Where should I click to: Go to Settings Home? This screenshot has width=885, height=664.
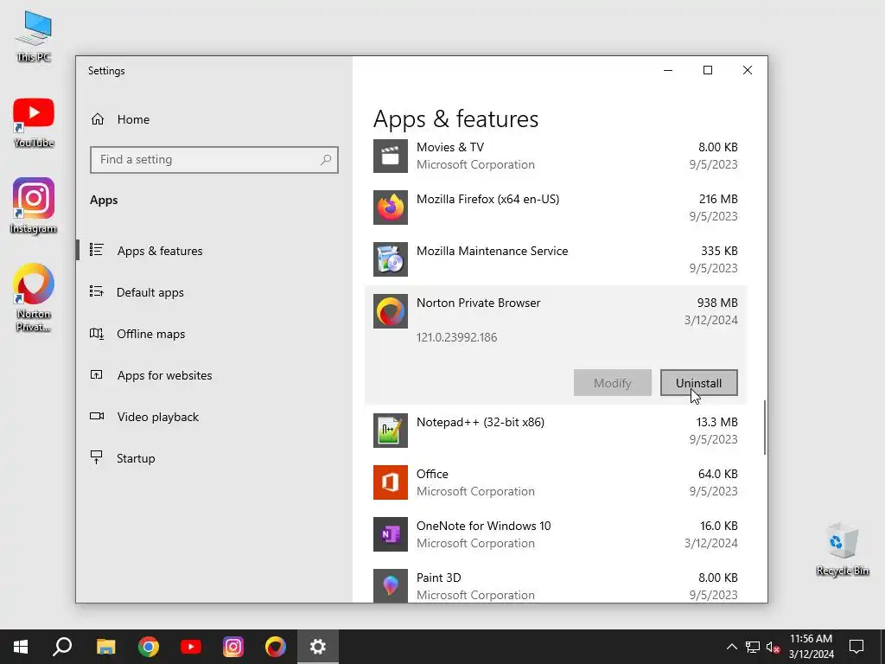(133, 119)
